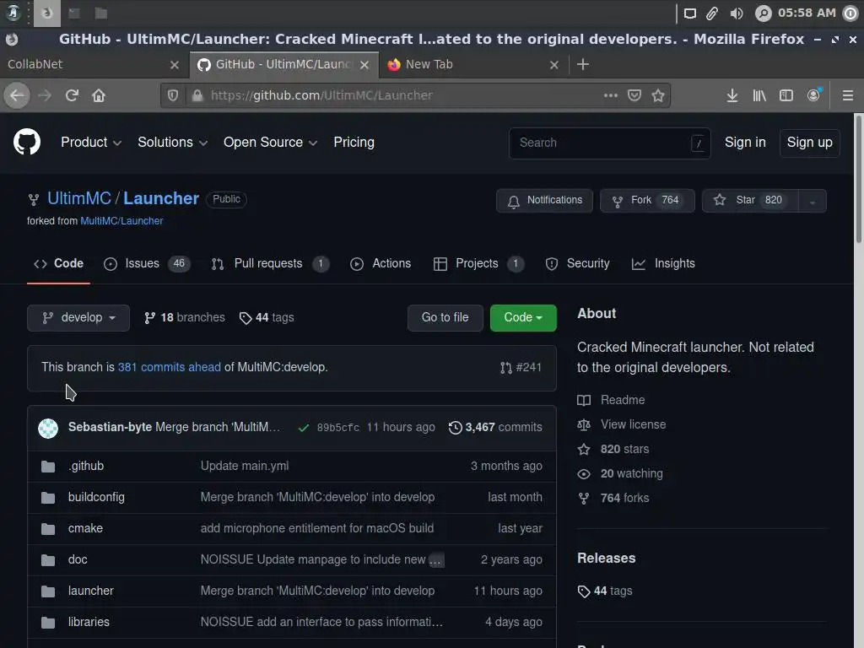Expand truncated commit message ellipsis in doc row

[436, 560]
